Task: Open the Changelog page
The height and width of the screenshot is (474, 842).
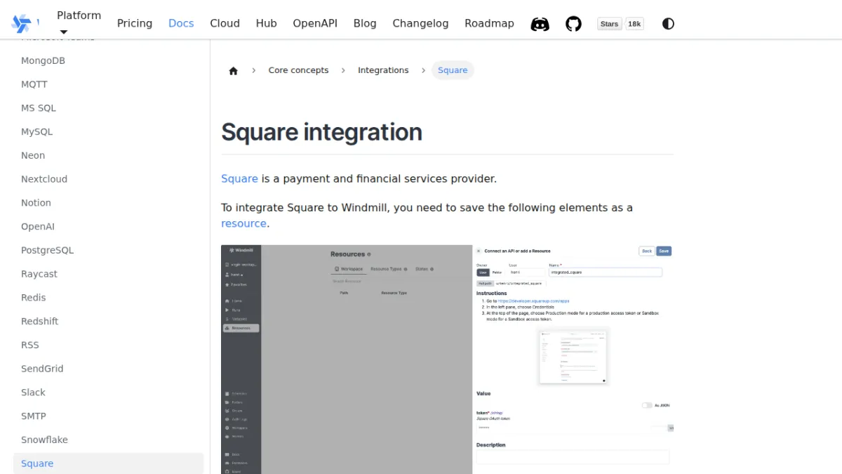Action: point(420,23)
